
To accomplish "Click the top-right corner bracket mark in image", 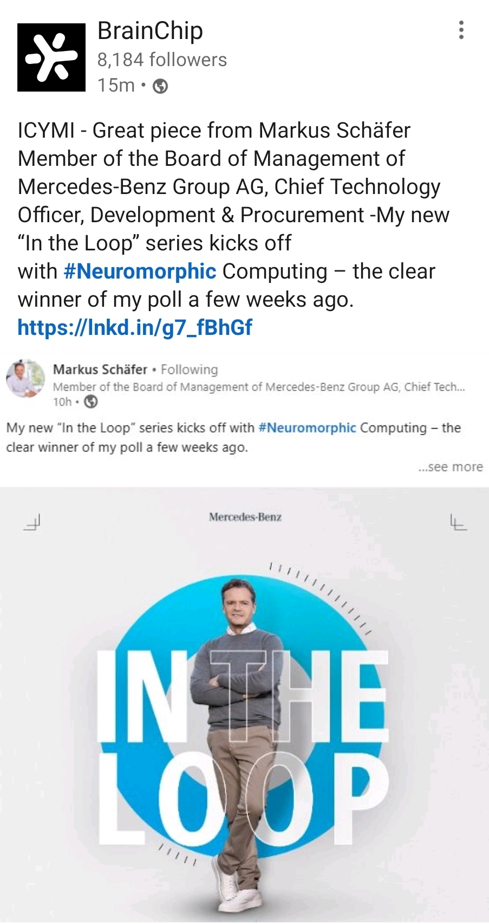I will point(458,522).
